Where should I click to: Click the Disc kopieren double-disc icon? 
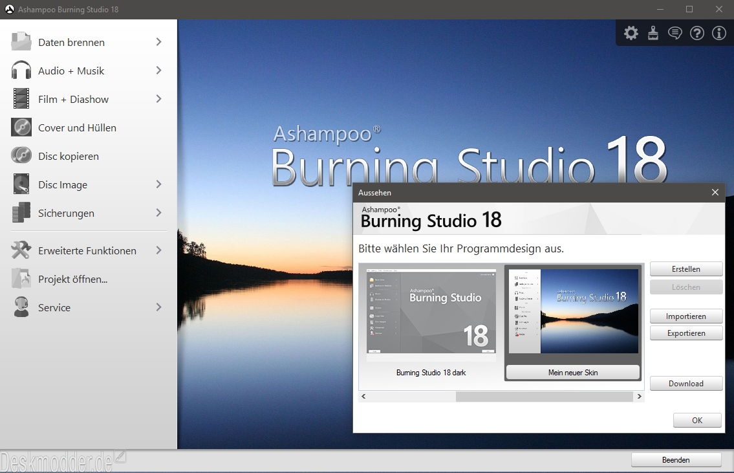(x=21, y=155)
